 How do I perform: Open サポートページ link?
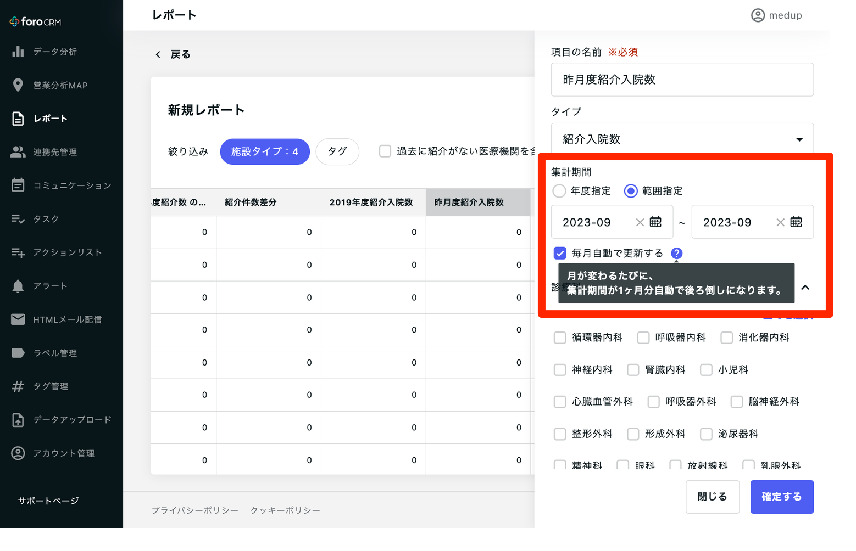[x=48, y=501]
